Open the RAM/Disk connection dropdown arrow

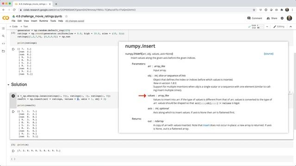click(267, 27)
